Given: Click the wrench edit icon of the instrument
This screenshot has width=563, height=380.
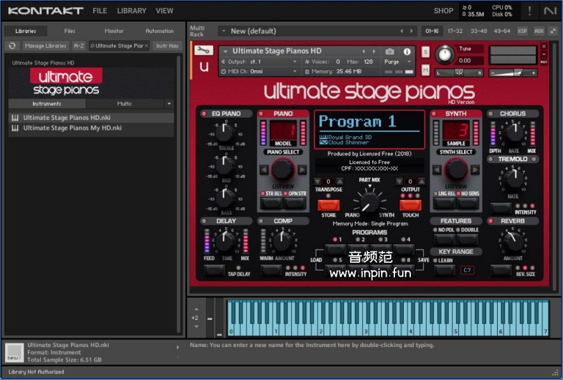Looking at the screenshot, I should coord(204,51).
